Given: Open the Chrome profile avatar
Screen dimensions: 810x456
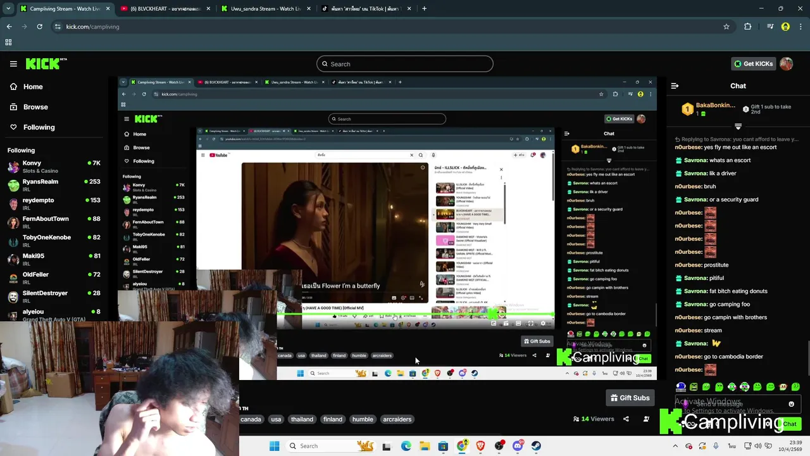Looking at the screenshot, I should 785,27.
